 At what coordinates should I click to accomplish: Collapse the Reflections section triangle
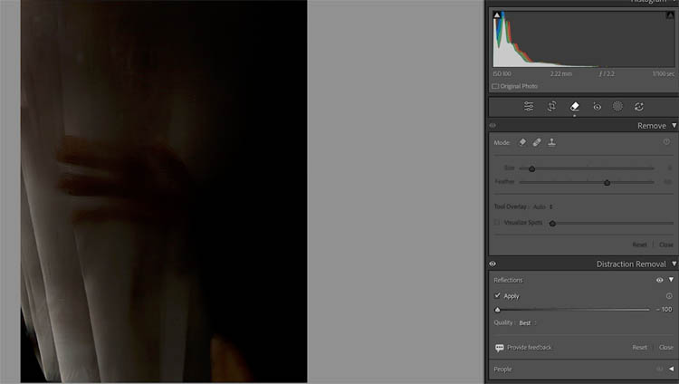click(x=671, y=280)
